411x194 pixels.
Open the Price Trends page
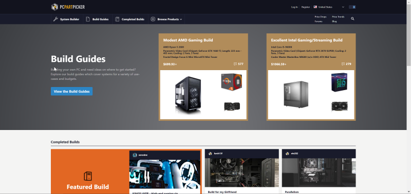coord(338,17)
